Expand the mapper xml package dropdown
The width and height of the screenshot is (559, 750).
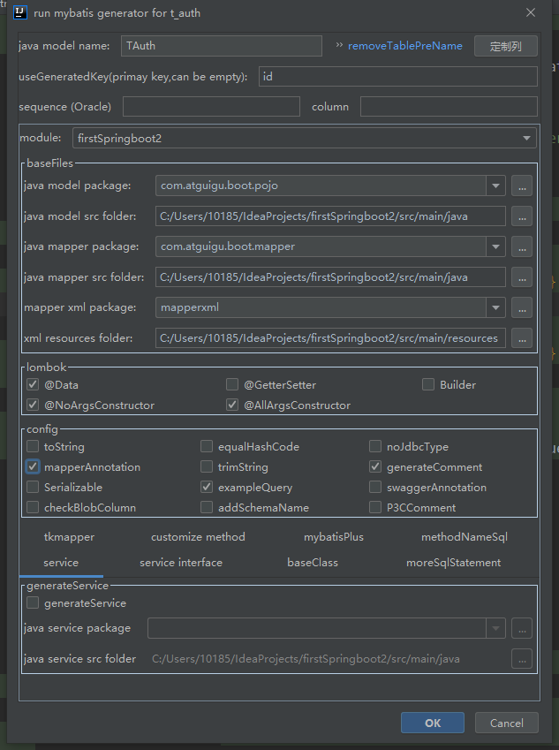495,307
